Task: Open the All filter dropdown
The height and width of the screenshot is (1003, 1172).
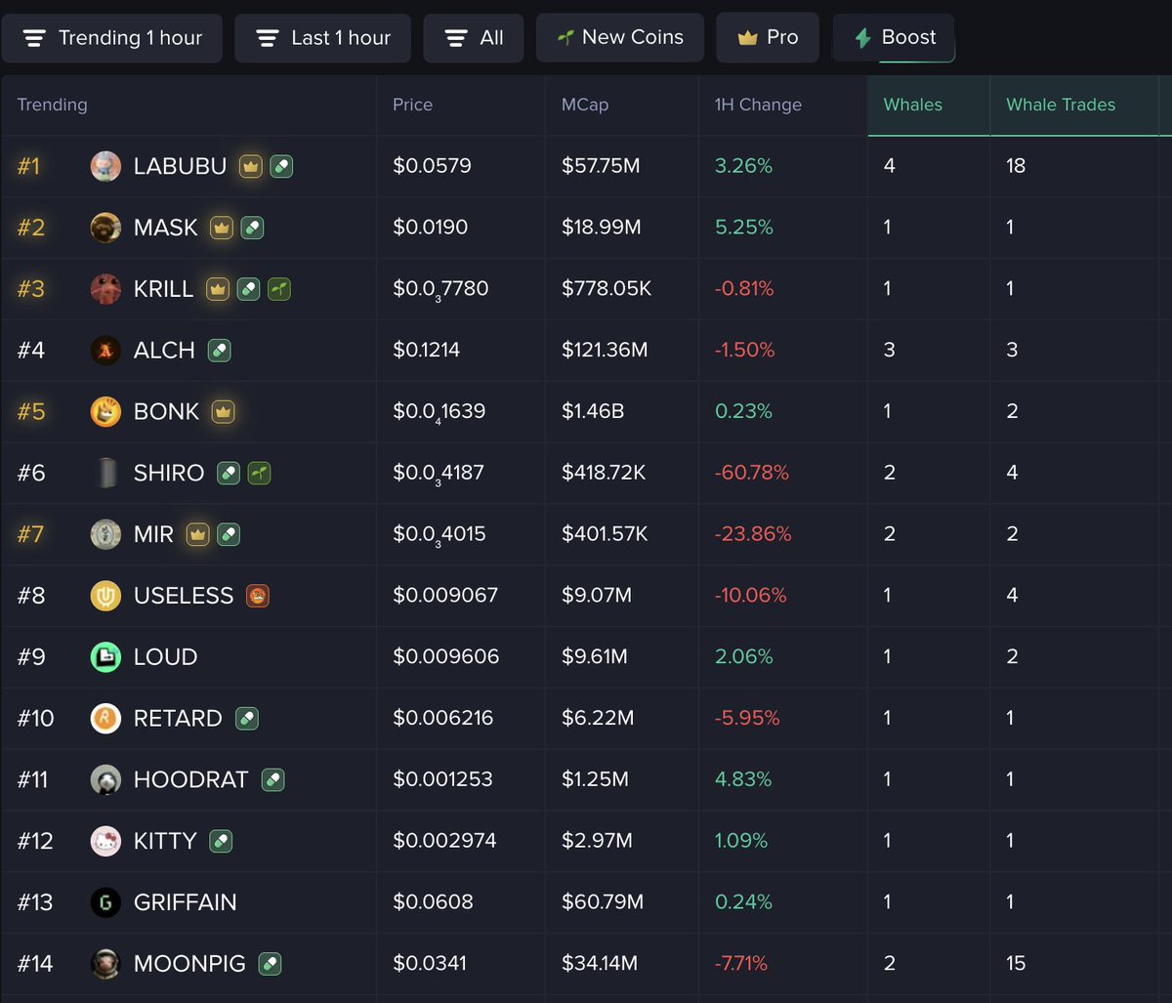Action: point(474,38)
